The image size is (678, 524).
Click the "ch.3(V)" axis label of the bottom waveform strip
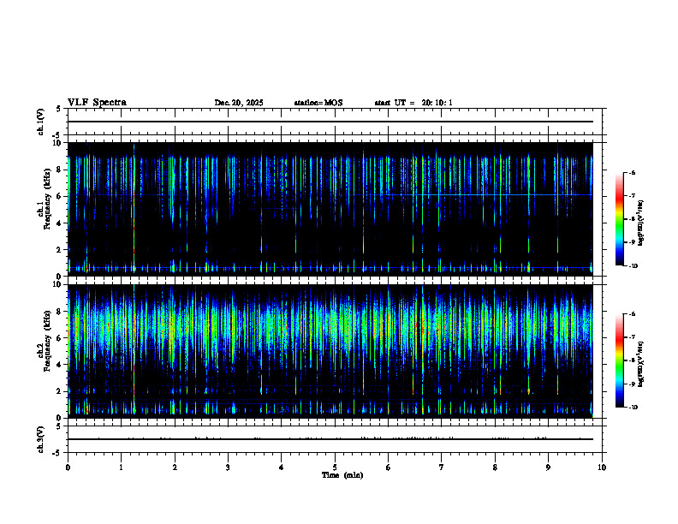[40, 439]
